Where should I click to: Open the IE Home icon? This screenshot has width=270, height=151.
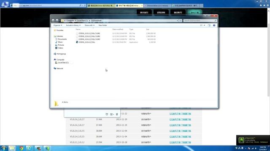coord(261,5)
